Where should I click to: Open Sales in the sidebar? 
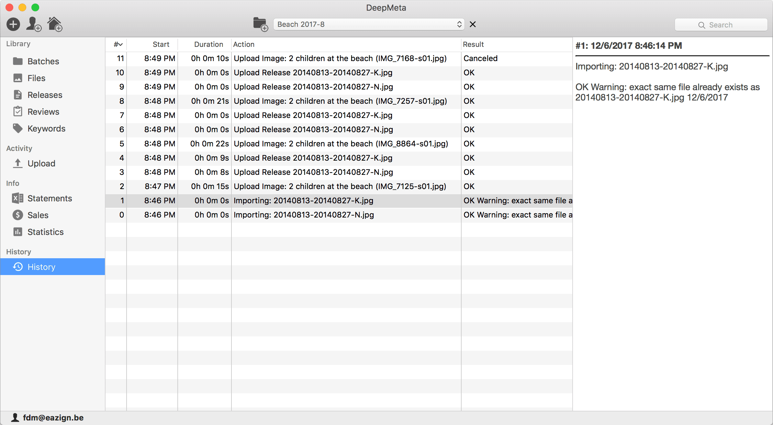(x=52, y=215)
